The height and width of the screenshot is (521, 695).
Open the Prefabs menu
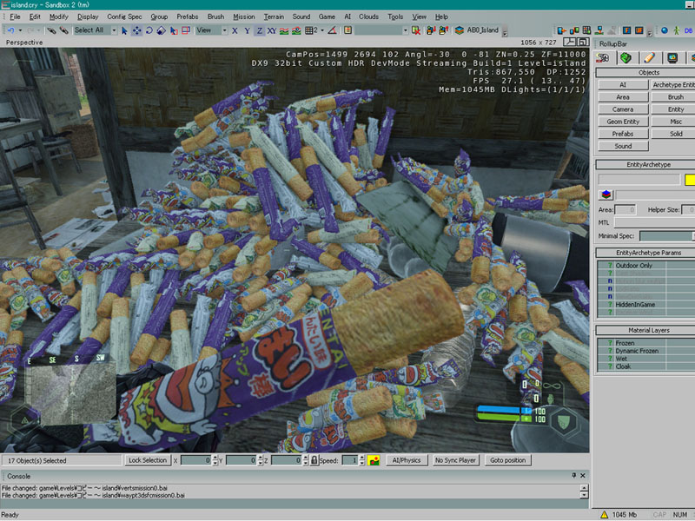[x=188, y=16]
